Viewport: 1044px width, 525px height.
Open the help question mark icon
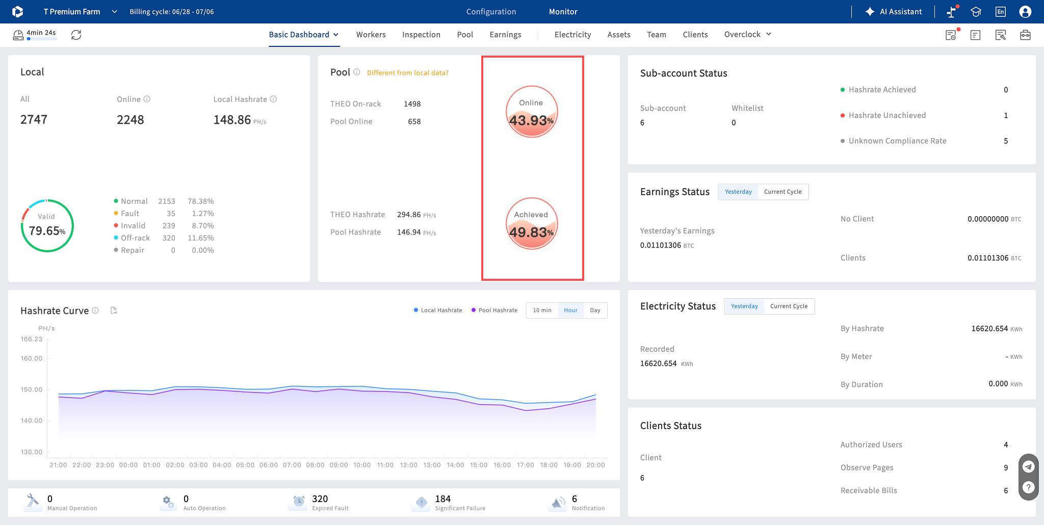1029,488
